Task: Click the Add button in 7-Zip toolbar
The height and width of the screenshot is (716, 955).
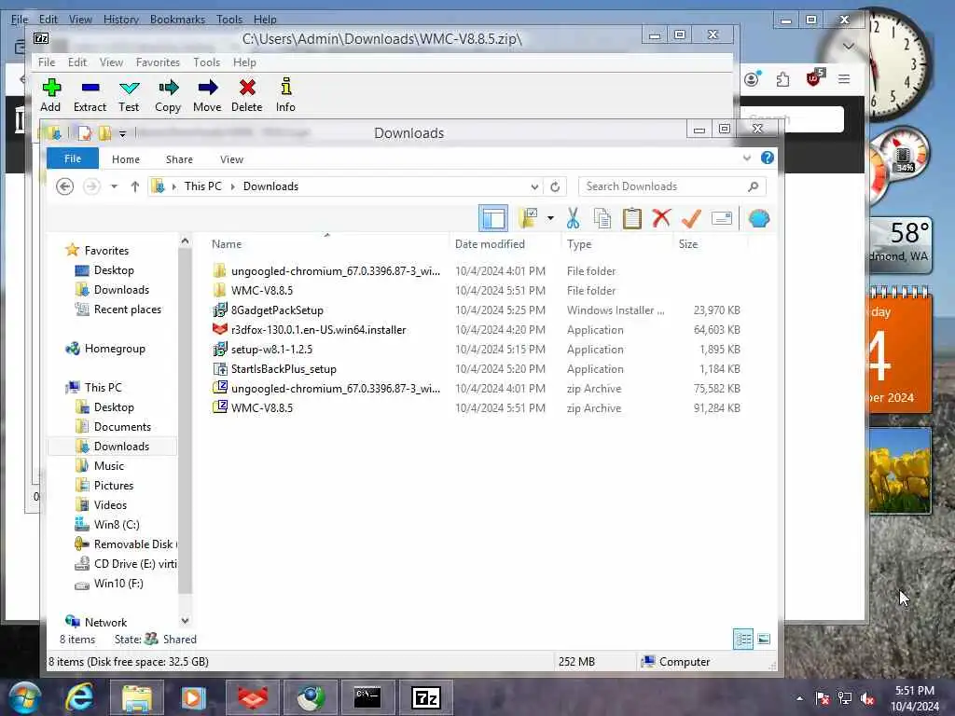Action: (x=50, y=95)
